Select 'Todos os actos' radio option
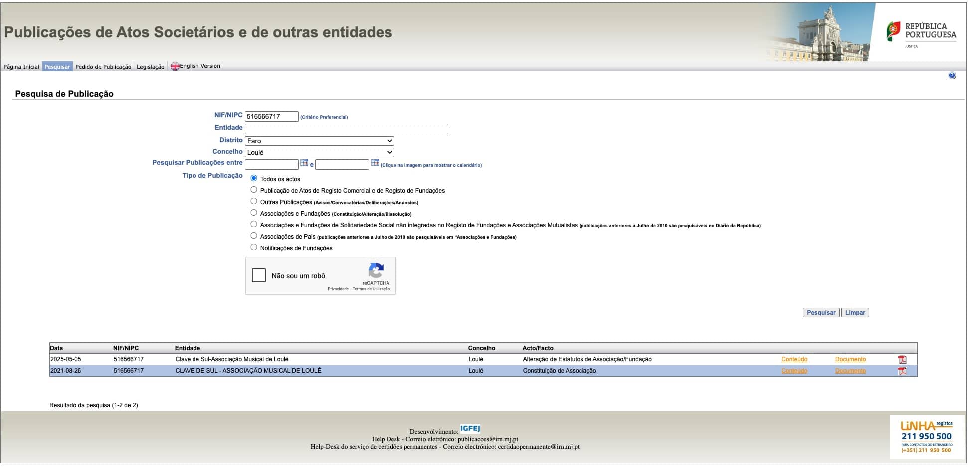The height and width of the screenshot is (472, 968). tap(254, 179)
